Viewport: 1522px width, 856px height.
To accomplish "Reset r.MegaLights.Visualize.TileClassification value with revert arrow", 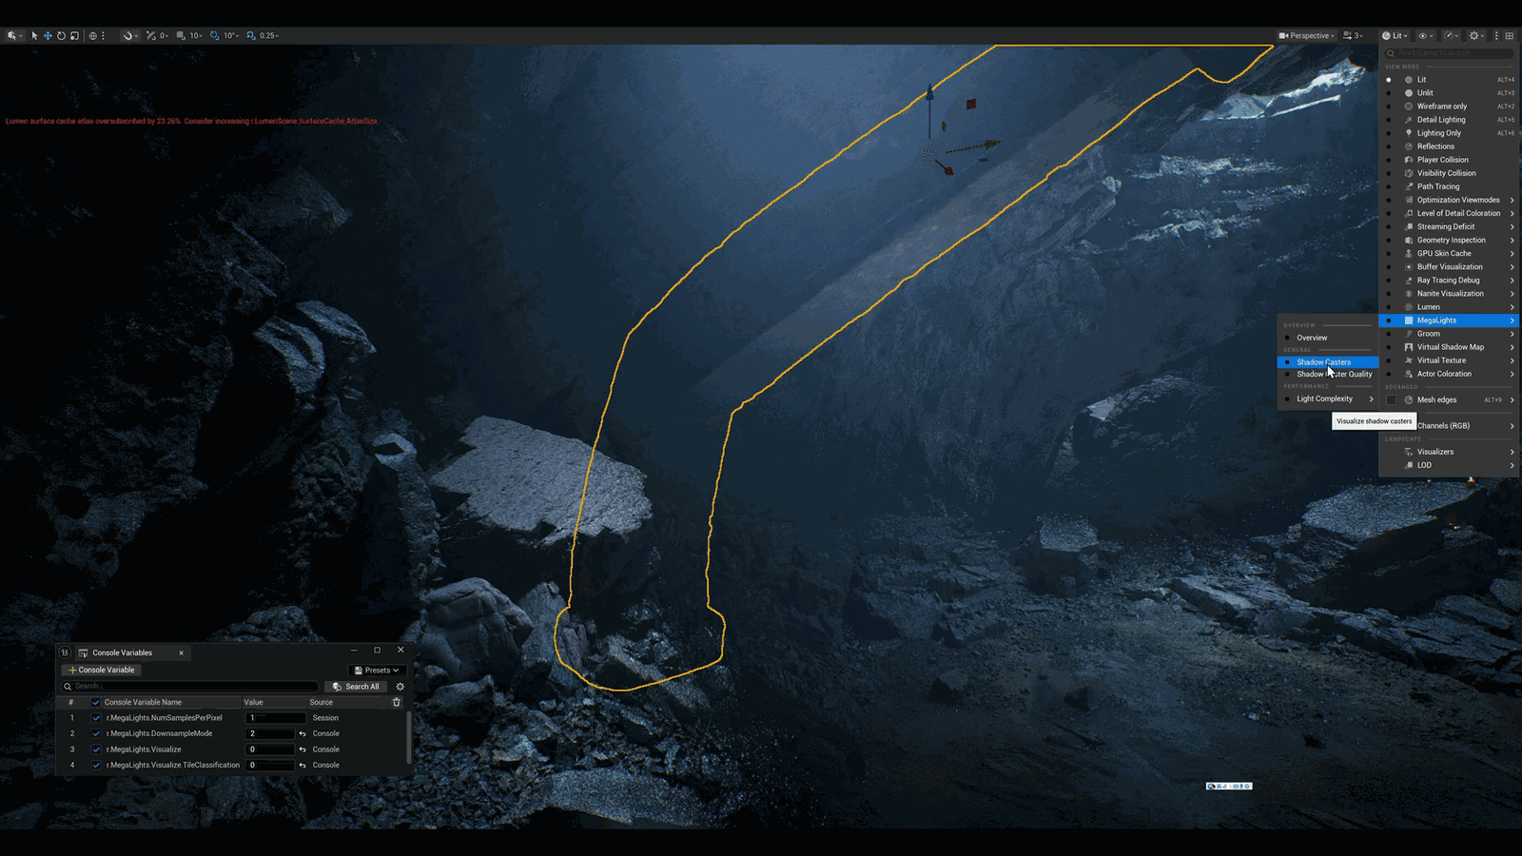I will click(x=302, y=765).
